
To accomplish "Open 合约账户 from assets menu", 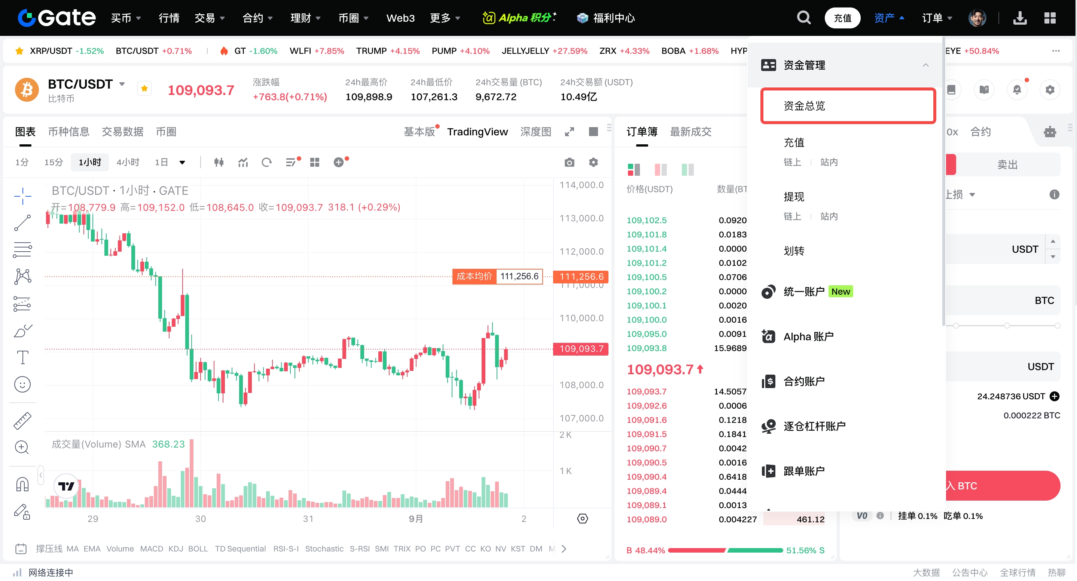I will coord(803,381).
